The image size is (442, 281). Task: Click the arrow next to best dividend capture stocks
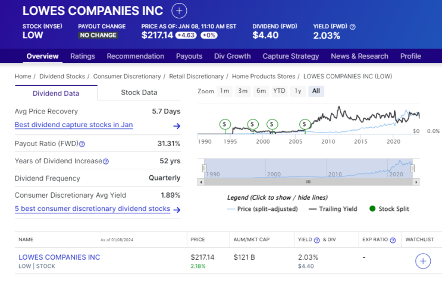click(x=177, y=126)
